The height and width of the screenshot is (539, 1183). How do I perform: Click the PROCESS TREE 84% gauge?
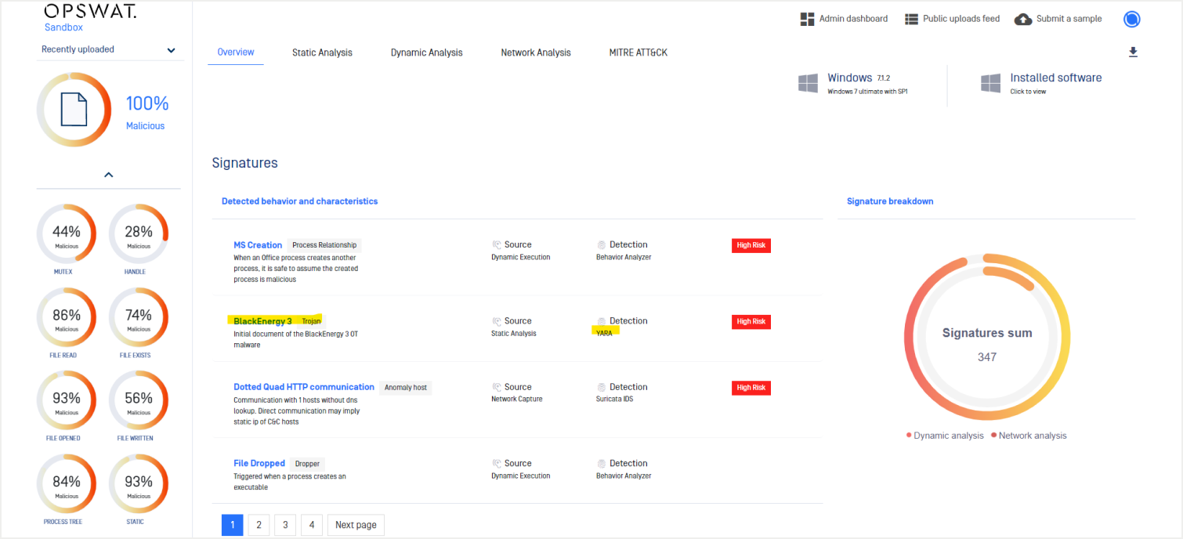tap(67, 484)
